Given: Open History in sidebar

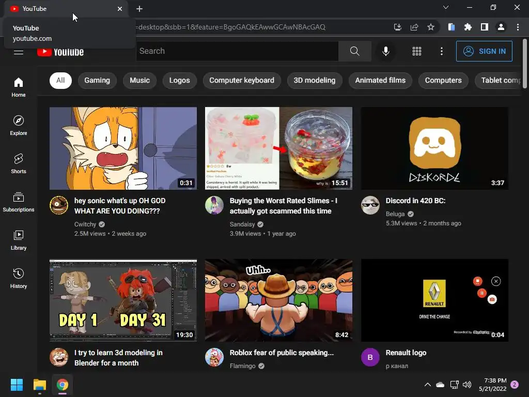Looking at the screenshot, I should (19, 279).
